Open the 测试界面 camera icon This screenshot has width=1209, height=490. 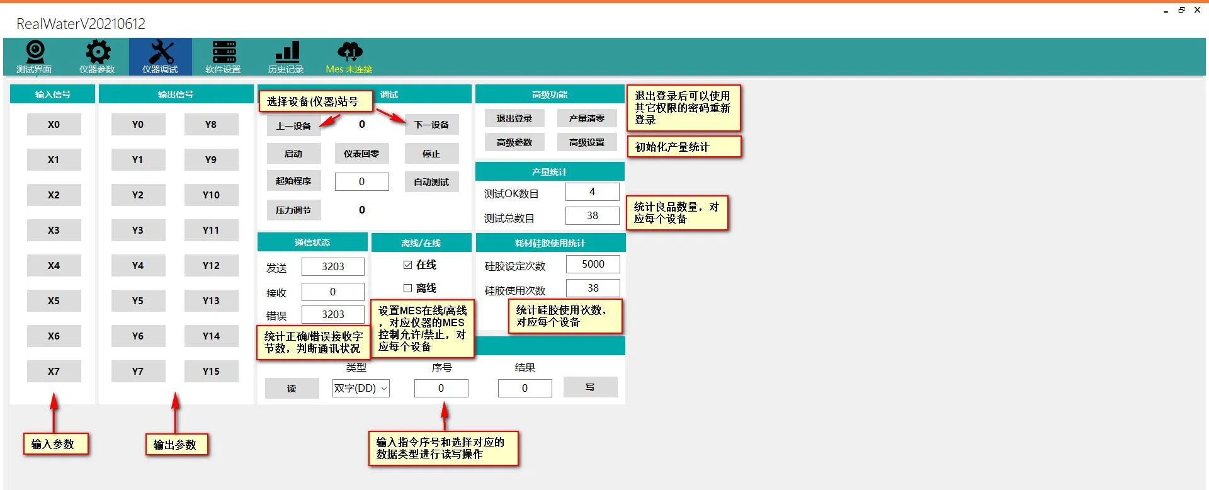coord(35,52)
